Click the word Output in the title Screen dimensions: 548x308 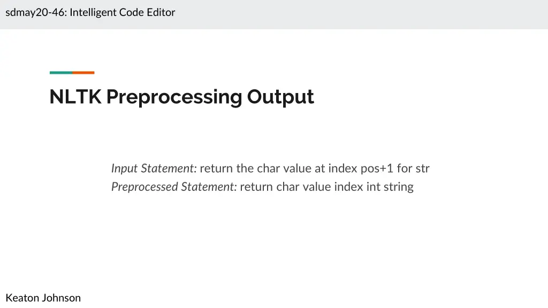(x=280, y=97)
